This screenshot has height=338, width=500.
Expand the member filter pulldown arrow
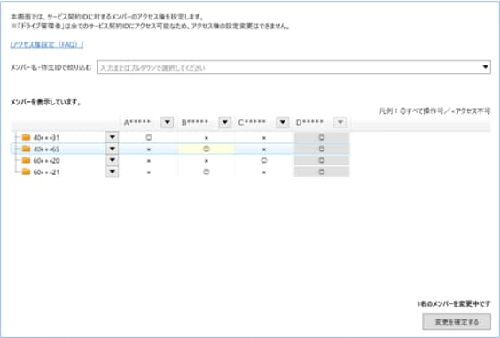485,67
